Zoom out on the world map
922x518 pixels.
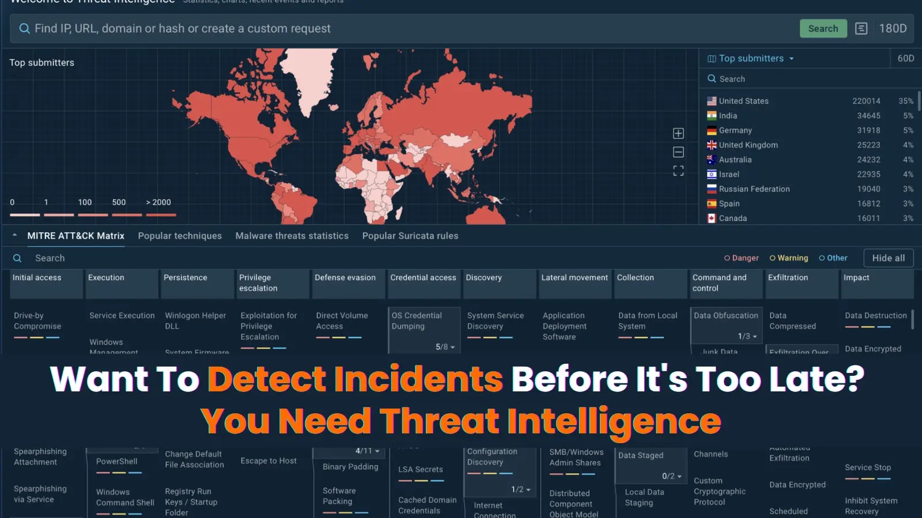[678, 151]
